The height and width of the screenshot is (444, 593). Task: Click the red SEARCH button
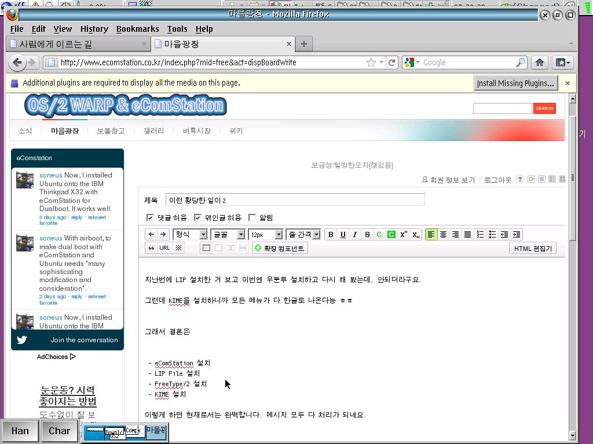pyautogui.click(x=544, y=108)
